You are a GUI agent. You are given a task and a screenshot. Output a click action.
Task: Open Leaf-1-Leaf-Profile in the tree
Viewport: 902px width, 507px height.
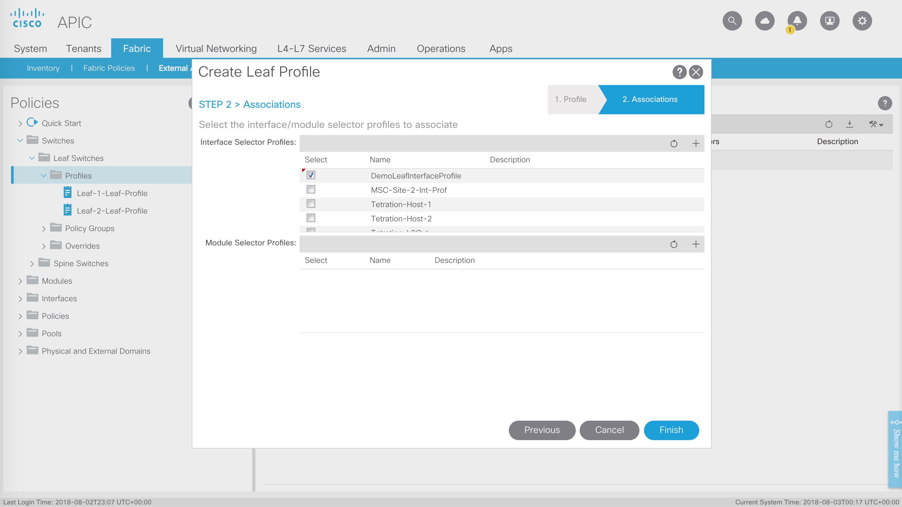click(112, 193)
